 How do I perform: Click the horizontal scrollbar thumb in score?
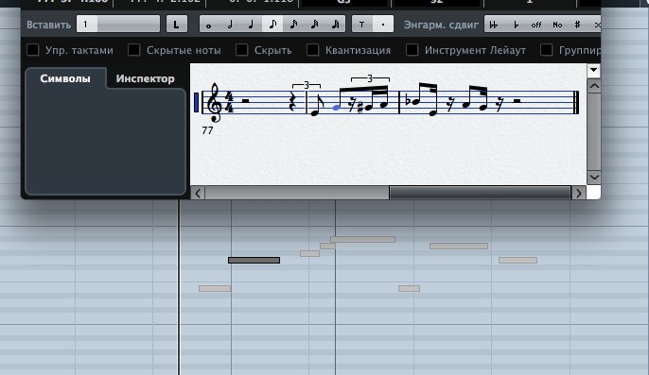click(x=480, y=193)
